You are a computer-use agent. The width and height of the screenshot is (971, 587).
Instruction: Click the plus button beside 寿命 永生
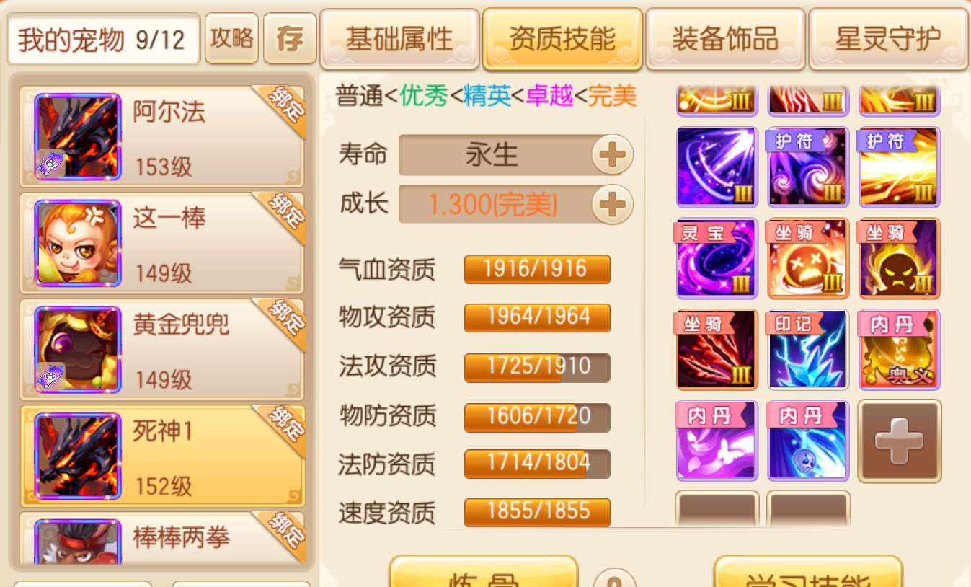click(x=612, y=154)
